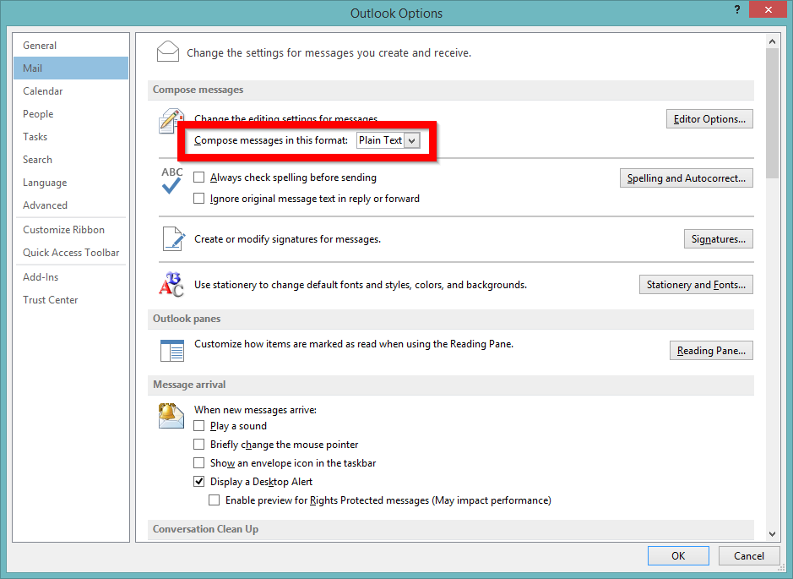Open Trust Center settings
Image resolution: width=793 pixels, height=579 pixels.
pyautogui.click(x=71, y=300)
